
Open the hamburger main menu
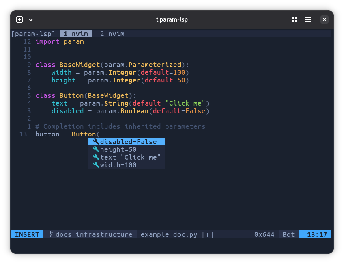point(308,19)
